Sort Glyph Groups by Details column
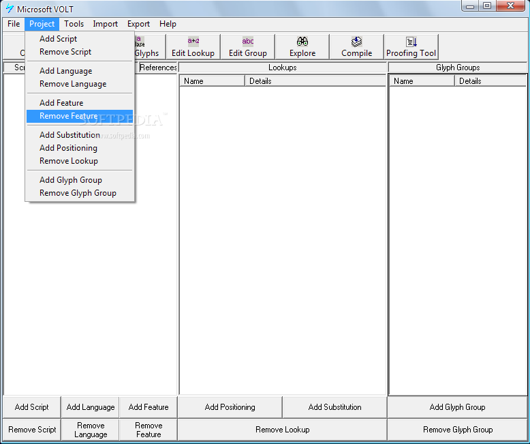Image resolution: width=530 pixels, height=444 pixels. pyautogui.click(x=490, y=81)
